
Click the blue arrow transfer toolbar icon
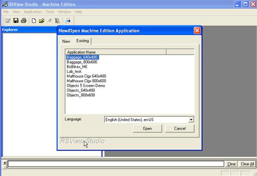tap(68, 21)
